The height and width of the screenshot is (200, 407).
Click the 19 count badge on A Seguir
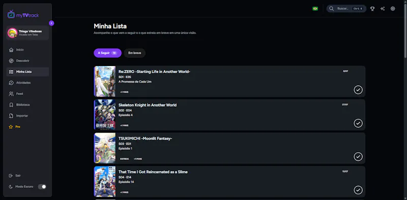[x=114, y=53]
